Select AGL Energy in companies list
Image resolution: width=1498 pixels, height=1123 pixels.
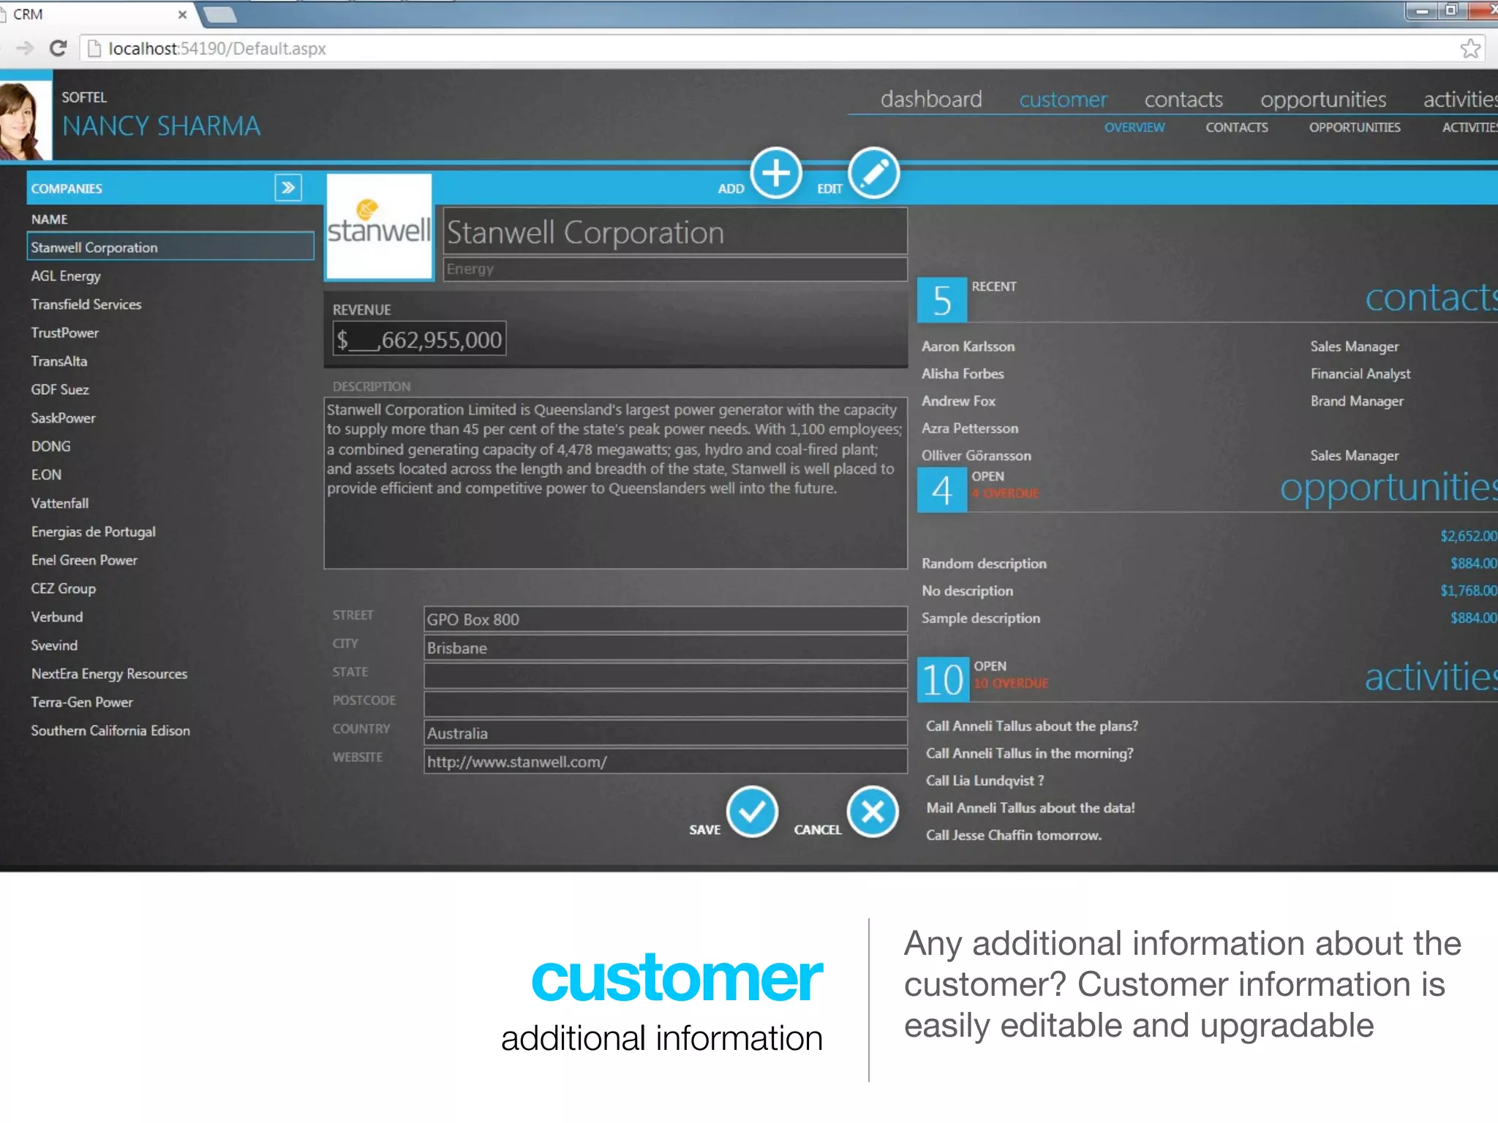(66, 276)
